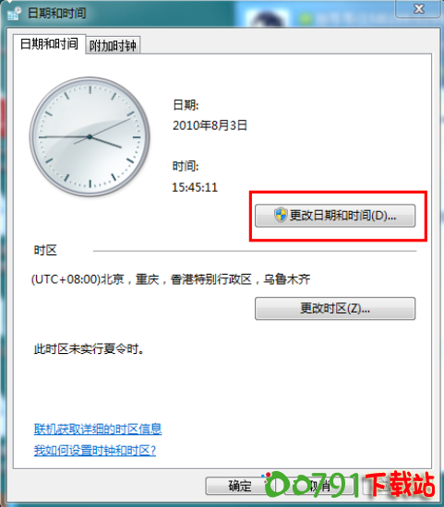This screenshot has height=507, width=444.
Task: Click the 时区 section heading
Action: pyautogui.click(x=45, y=250)
